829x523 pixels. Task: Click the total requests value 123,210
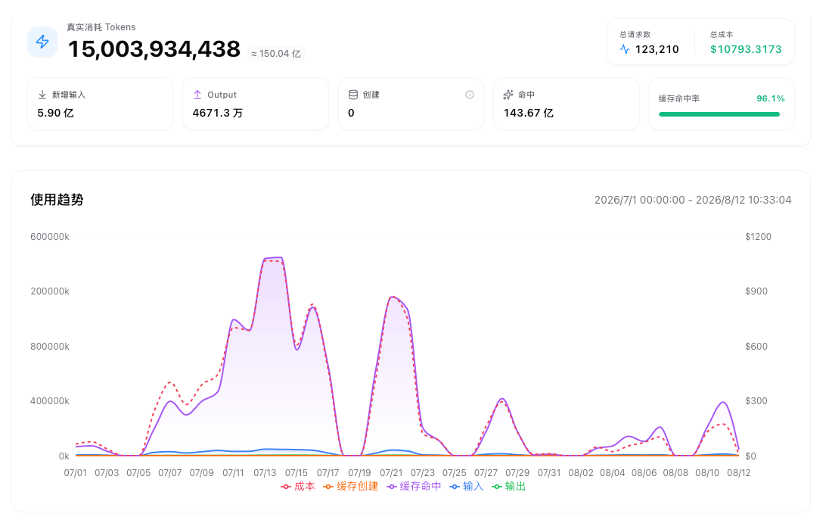[657, 49]
